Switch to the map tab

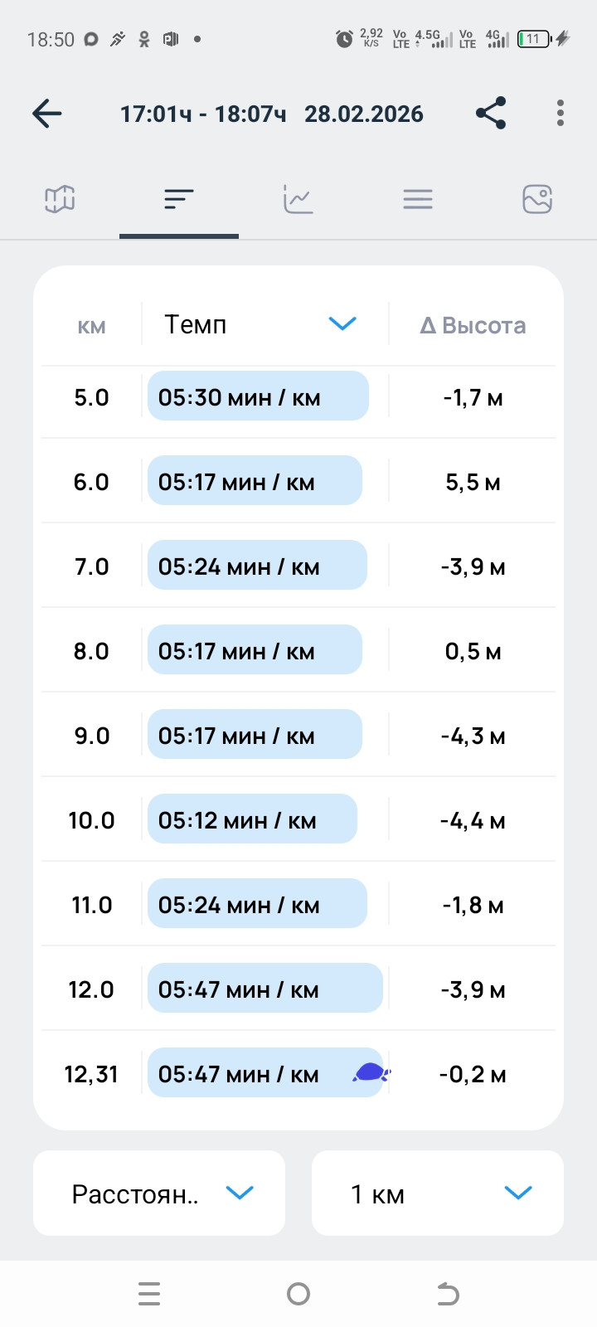60,199
